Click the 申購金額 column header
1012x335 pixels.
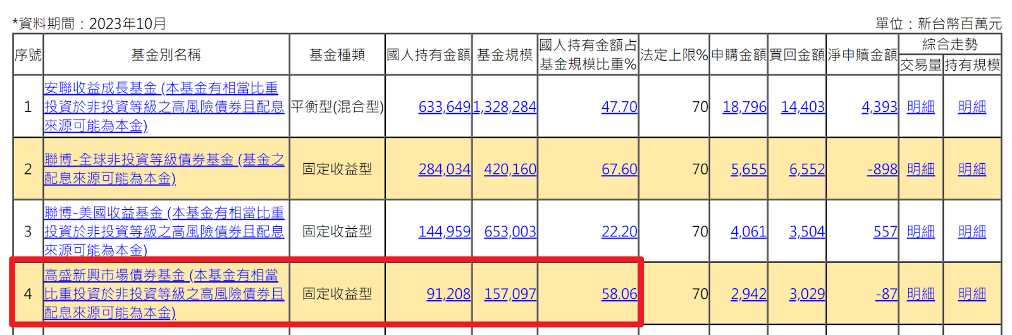[739, 55]
